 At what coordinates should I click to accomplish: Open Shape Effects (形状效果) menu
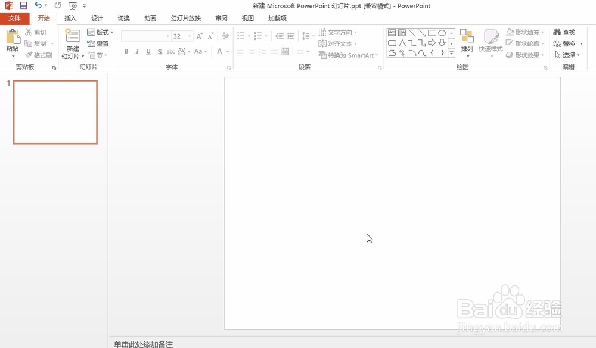click(x=525, y=55)
